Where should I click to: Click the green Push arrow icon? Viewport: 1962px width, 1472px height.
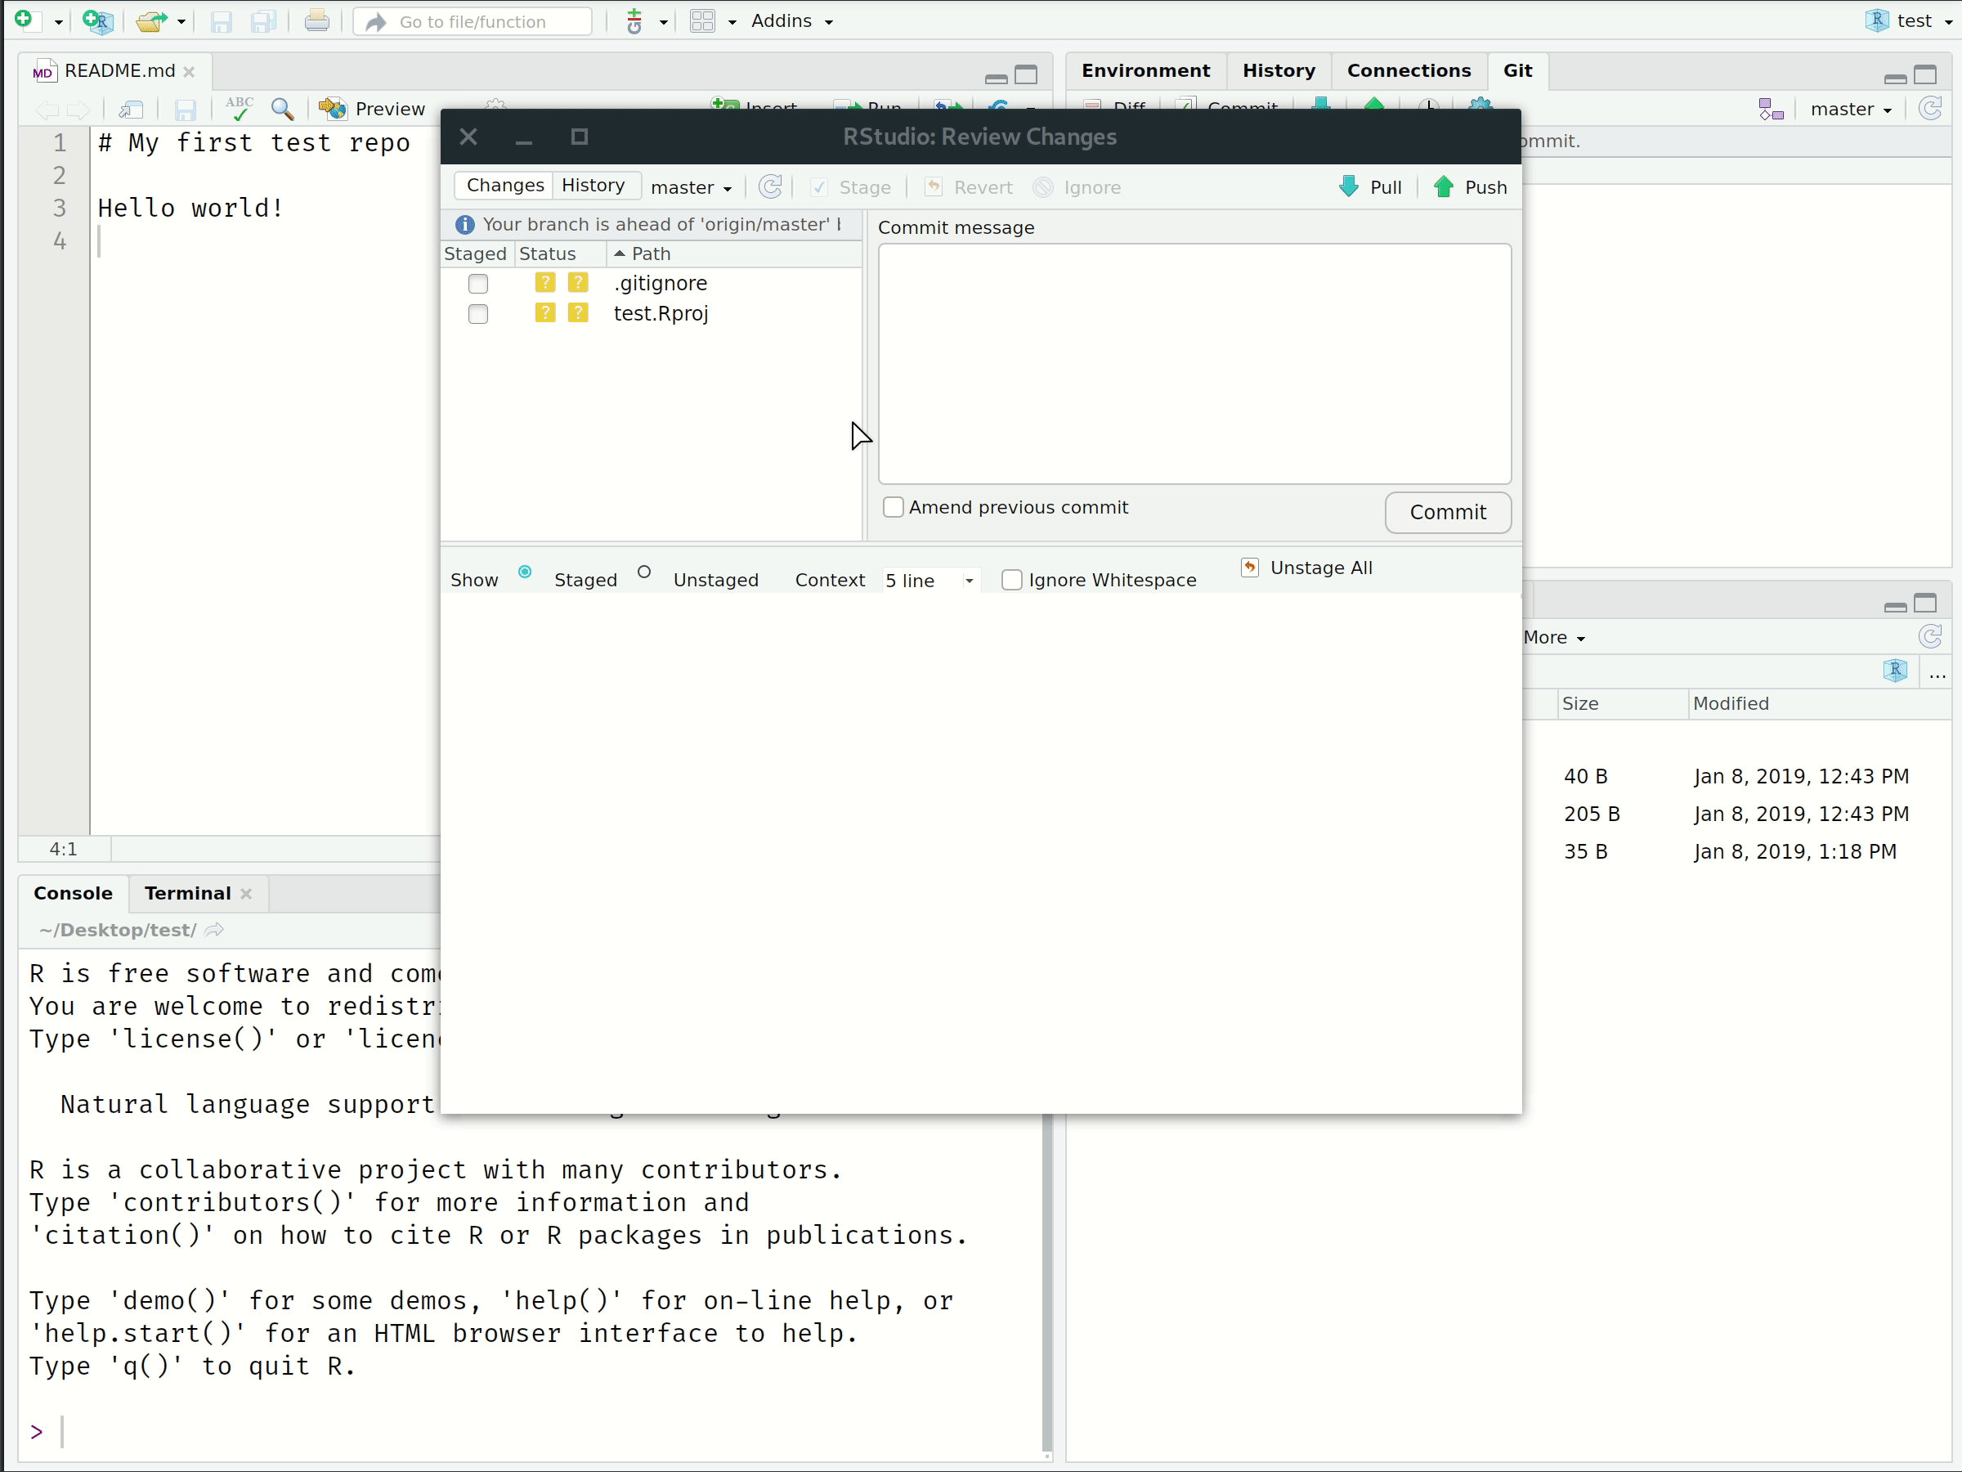pyautogui.click(x=1443, y=186)
